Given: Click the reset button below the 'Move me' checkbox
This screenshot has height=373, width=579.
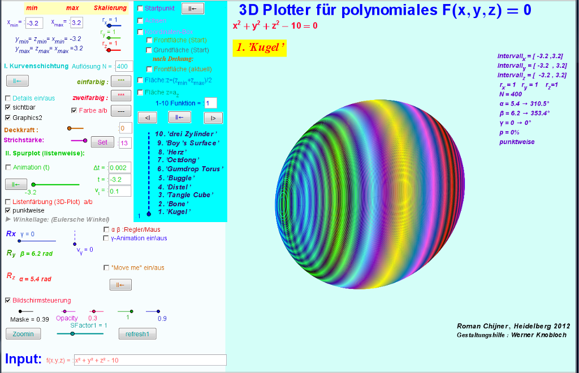Looking at the screenshot, I should 120,285.
